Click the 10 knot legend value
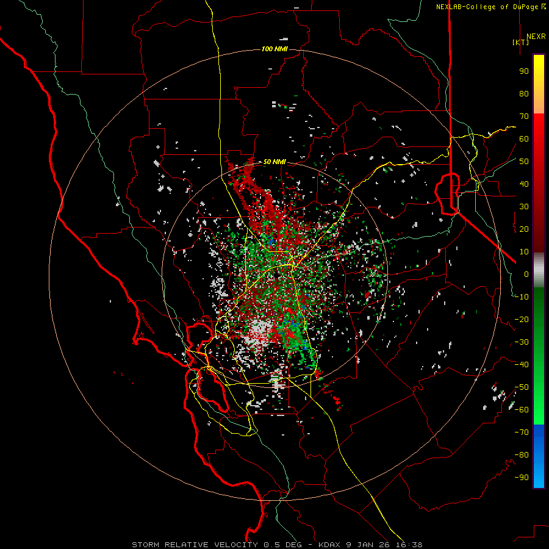 (524, 252)
